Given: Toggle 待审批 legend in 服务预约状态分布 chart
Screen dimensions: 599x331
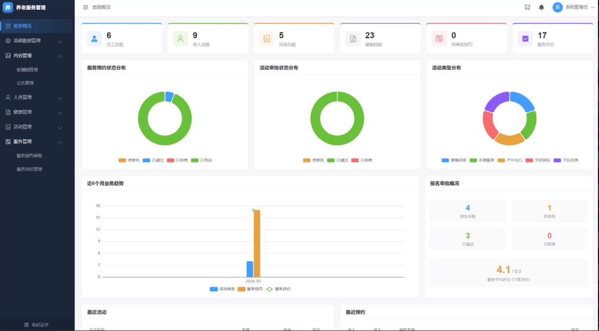Looking at the screenshot, I should pos(129,160).
